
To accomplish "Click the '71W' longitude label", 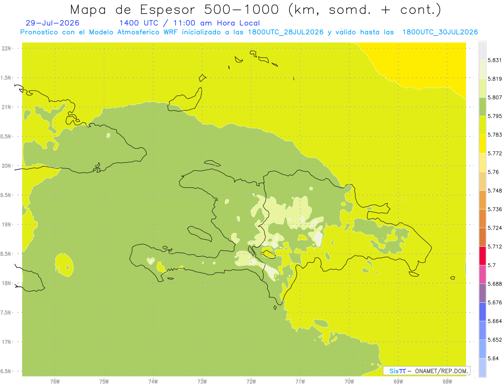I will 300,382.
